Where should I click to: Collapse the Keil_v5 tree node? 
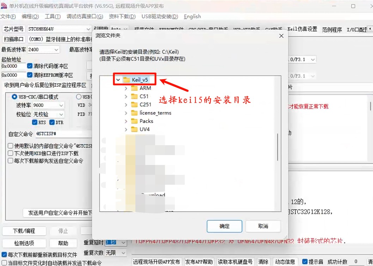pos(118,80)
